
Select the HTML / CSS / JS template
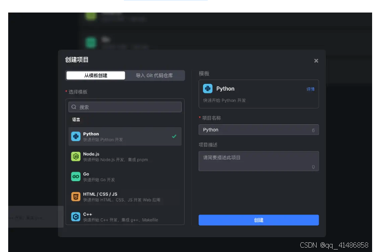click(x=125, y=197)
